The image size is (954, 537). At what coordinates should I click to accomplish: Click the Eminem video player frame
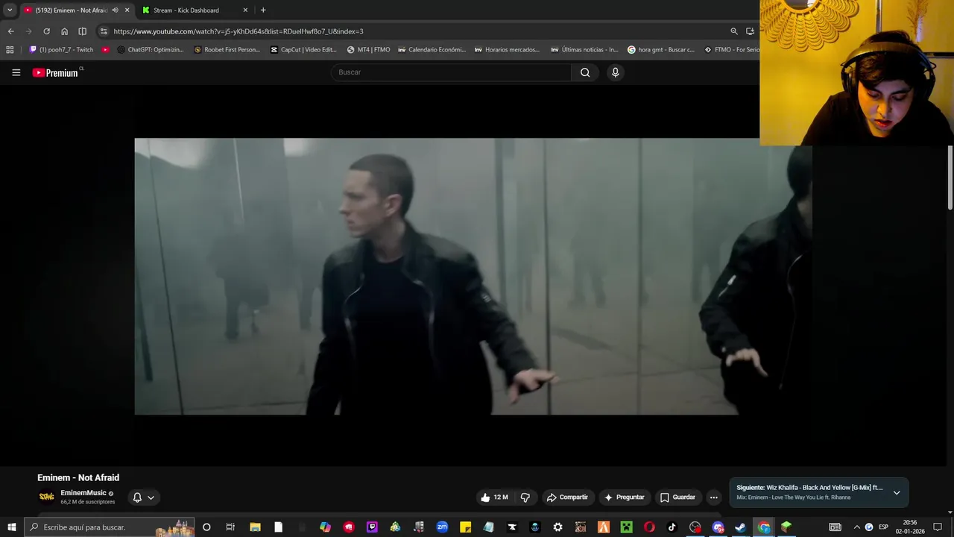pyautogui.click(x=473, y=276)
